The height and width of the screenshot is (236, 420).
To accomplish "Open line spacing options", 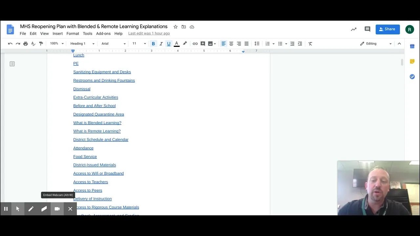I will 257,44.
